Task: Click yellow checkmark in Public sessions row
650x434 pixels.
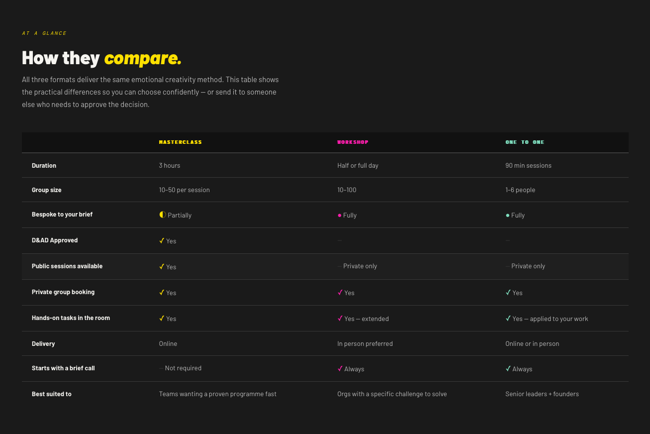Action: (162, 266)
